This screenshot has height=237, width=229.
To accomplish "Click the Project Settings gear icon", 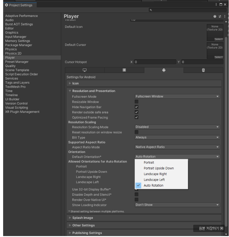I will (x=7, y=5).
